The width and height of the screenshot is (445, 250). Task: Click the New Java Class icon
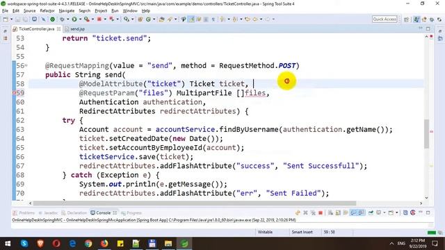[148, 19]
